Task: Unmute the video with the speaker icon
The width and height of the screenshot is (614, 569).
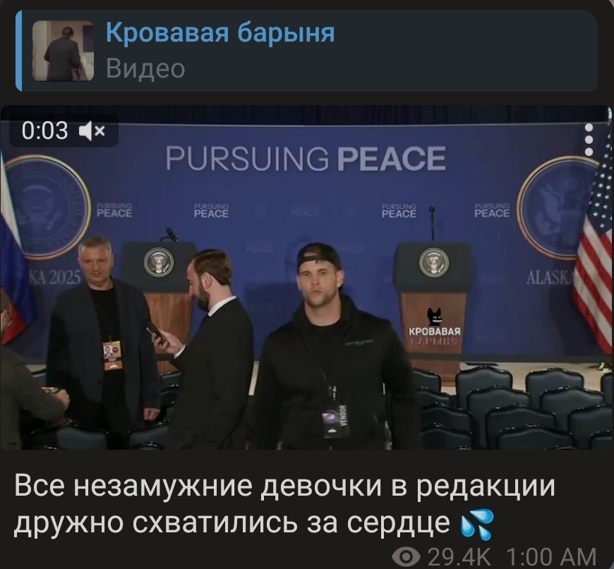Action: [x=92, y=130]
